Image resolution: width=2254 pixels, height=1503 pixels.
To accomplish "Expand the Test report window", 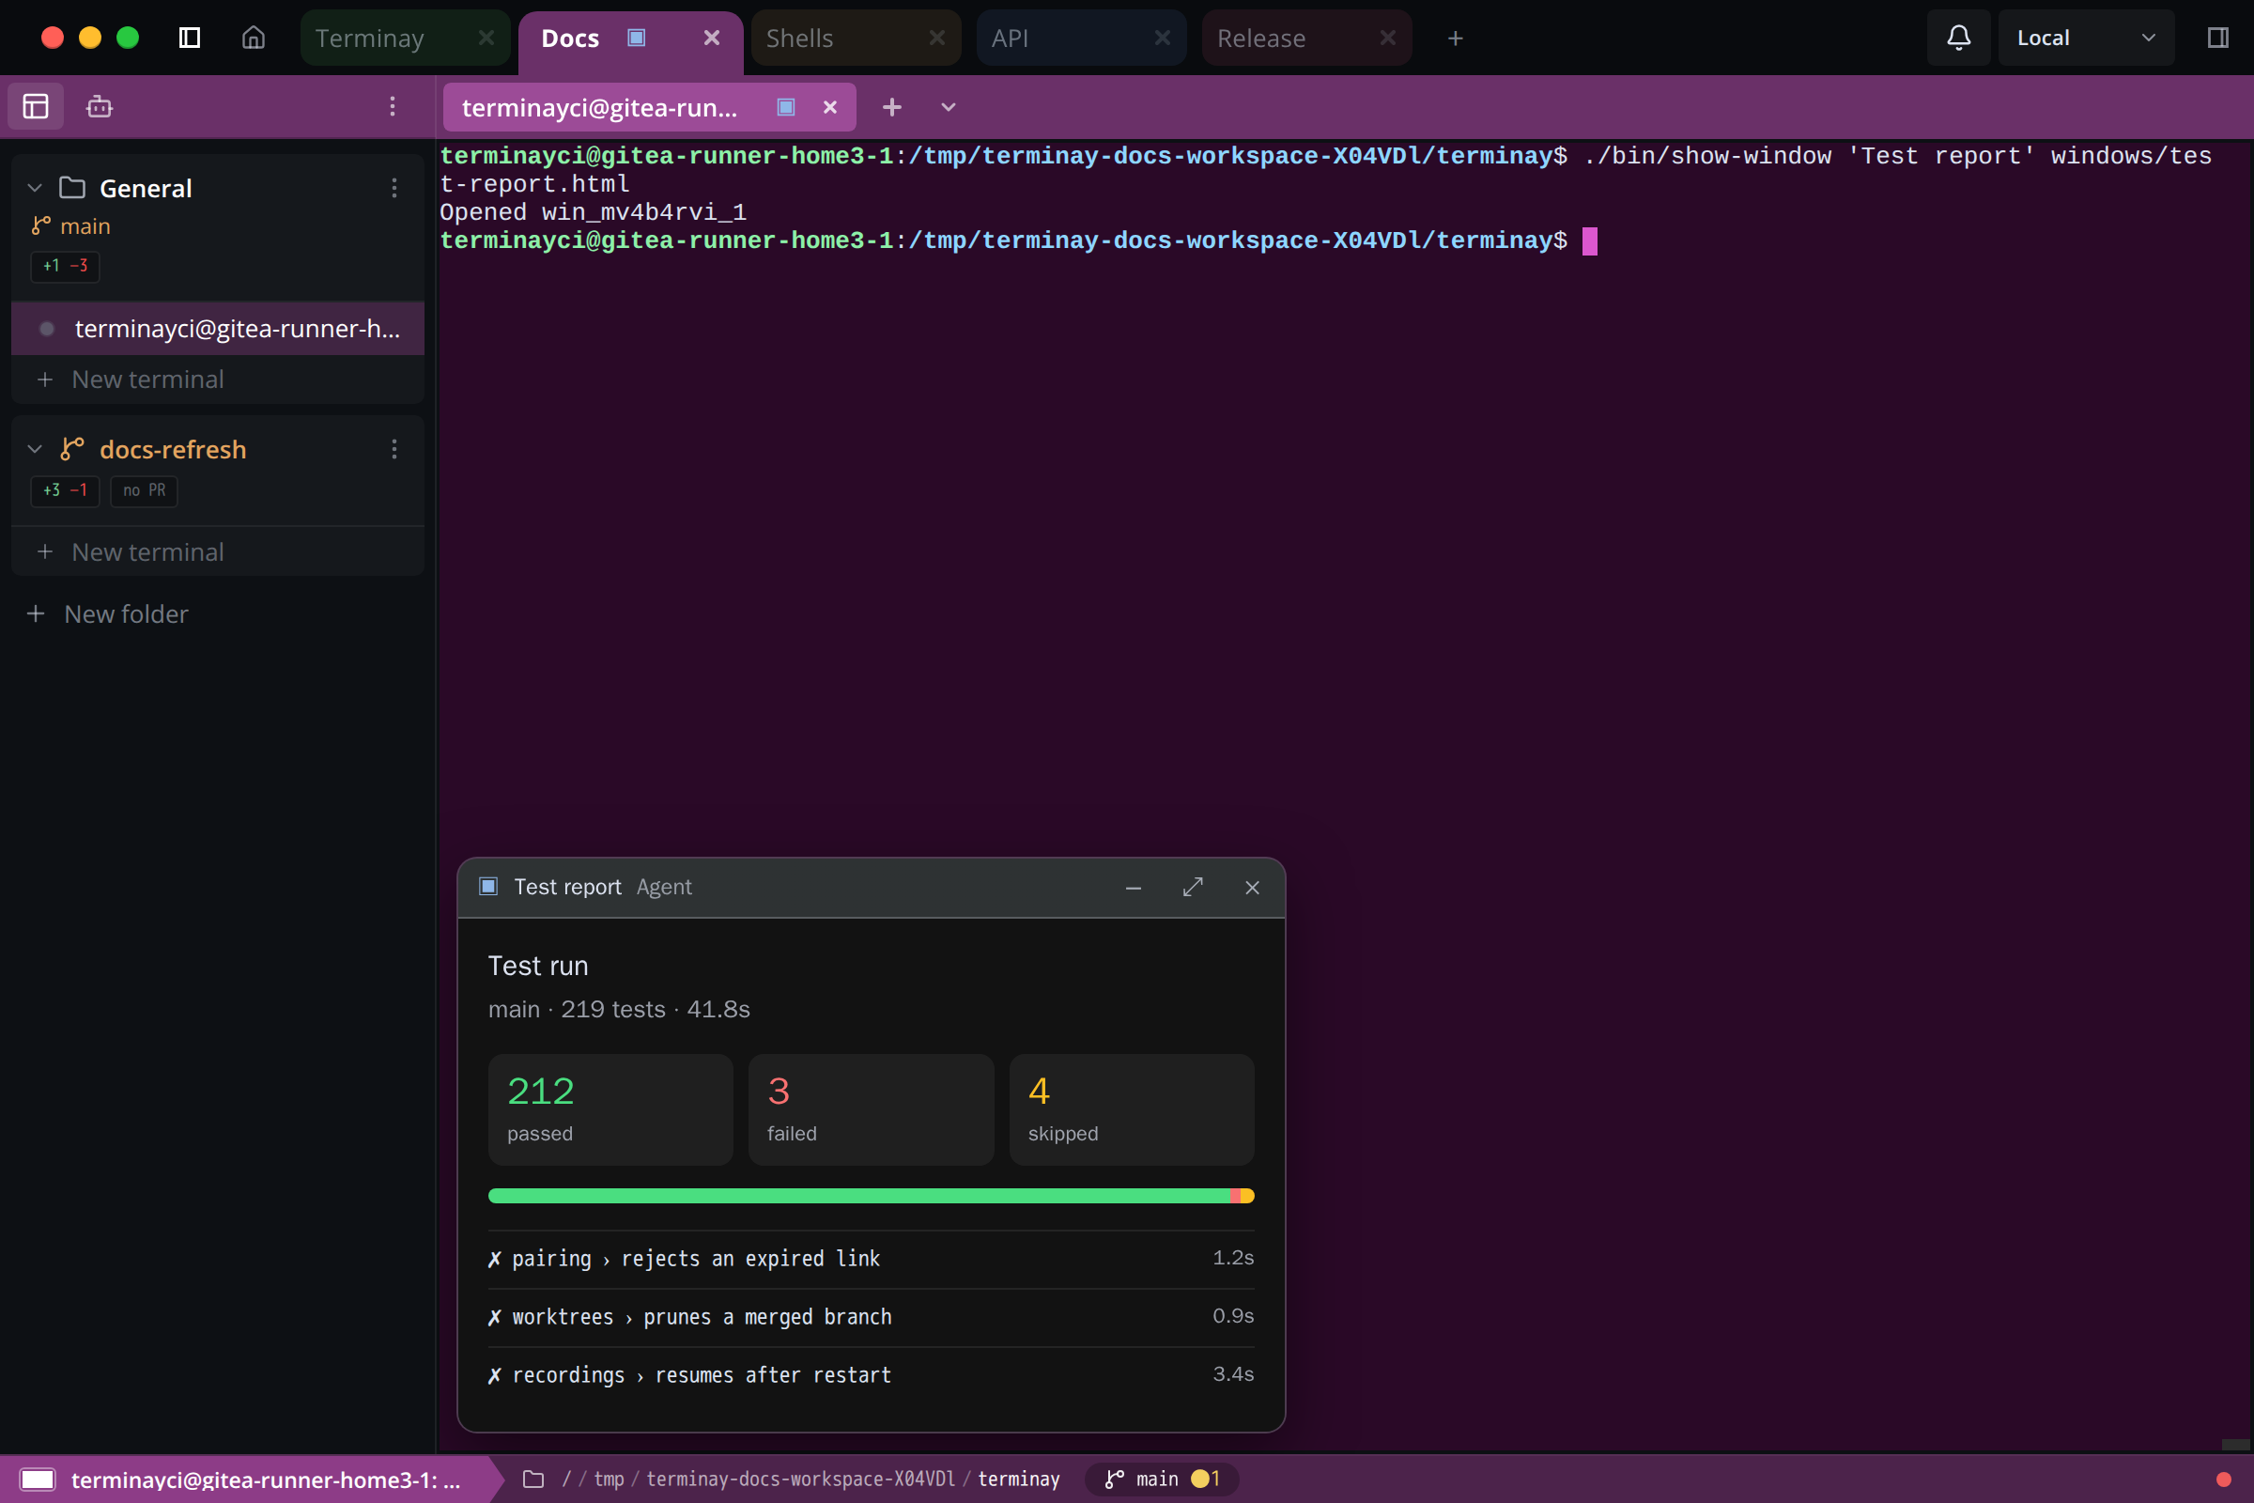I will pyautogui.click(x=1192, y=888).
